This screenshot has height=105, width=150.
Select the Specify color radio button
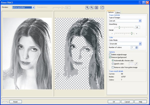click(x=113, y=64)
